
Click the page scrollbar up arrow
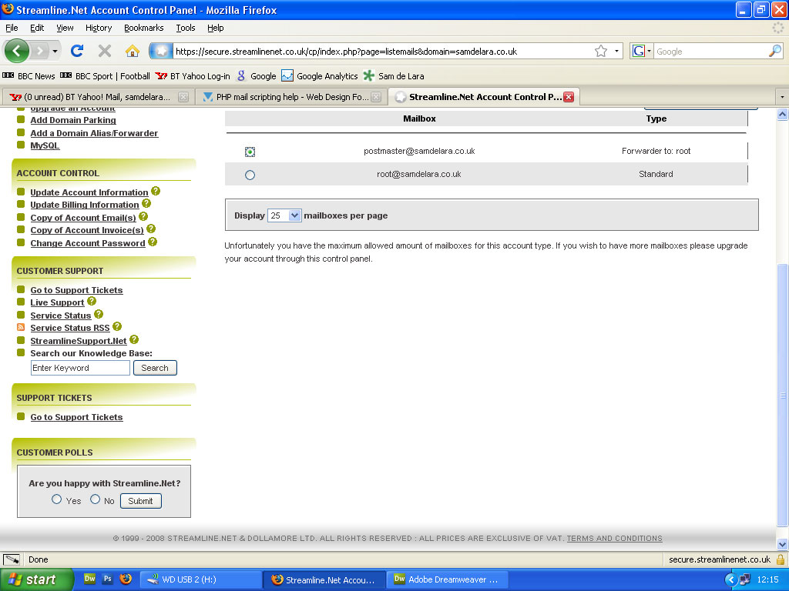pyautogui.click(x=783, y=114)
